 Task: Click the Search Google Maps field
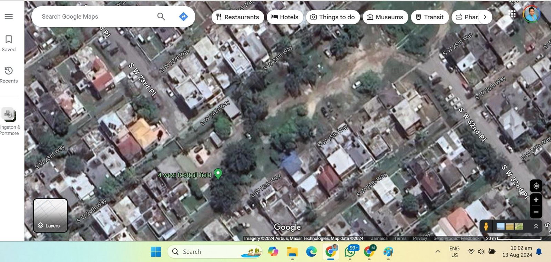coord(96,17)
